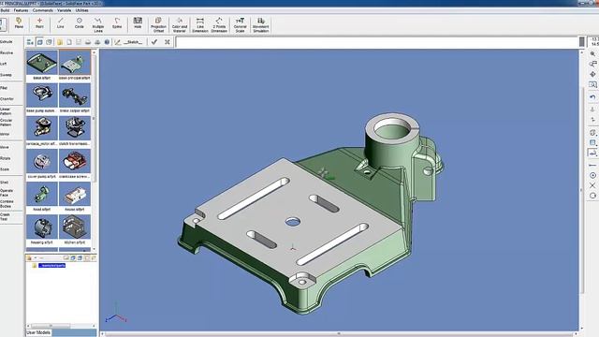Open General Scale tool
Screen dimensions: 599x337
click(x=240, y=25)
